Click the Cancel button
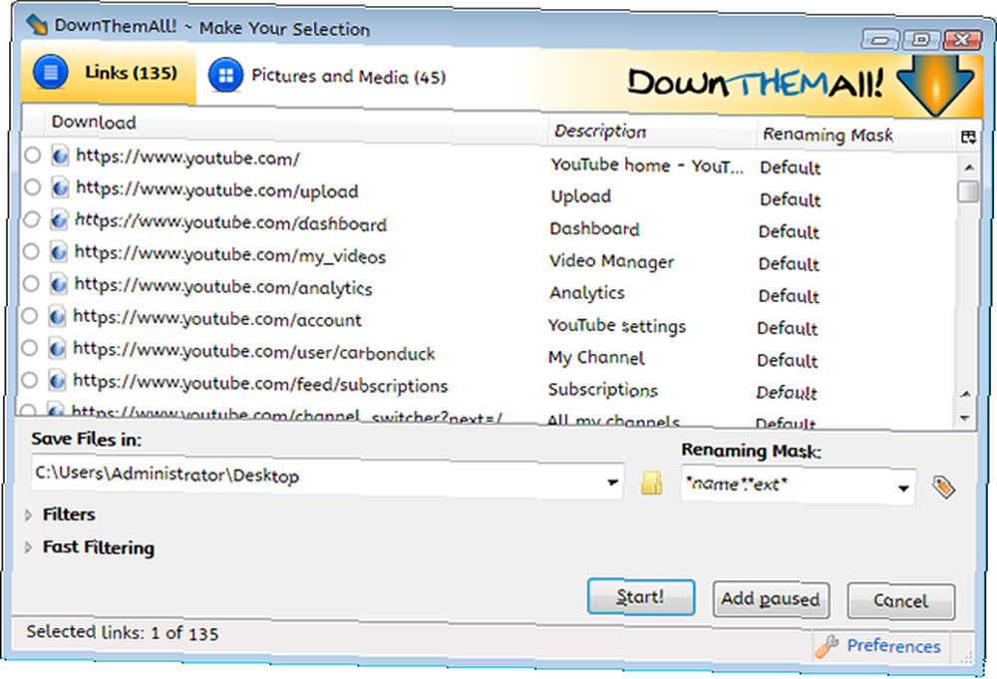997x679 pixels. (x=900, y=601)
